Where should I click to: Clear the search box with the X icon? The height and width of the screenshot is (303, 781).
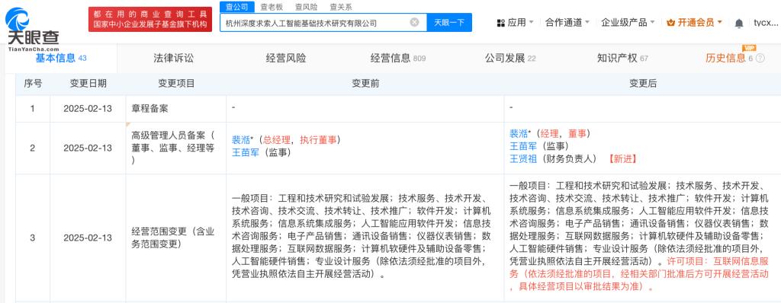pyautogui.click(x=414, y=22)
